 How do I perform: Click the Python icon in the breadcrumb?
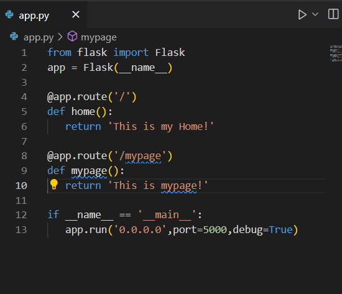[14, 37]
